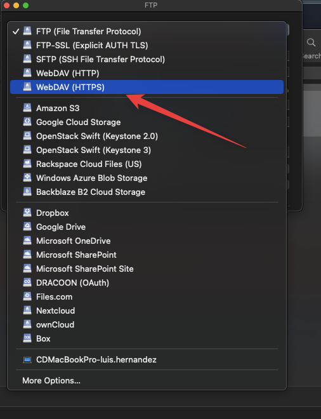Click the Amazon S3 drive icon
Viewport: 321px width, 419px height.
tap(27, 108)
